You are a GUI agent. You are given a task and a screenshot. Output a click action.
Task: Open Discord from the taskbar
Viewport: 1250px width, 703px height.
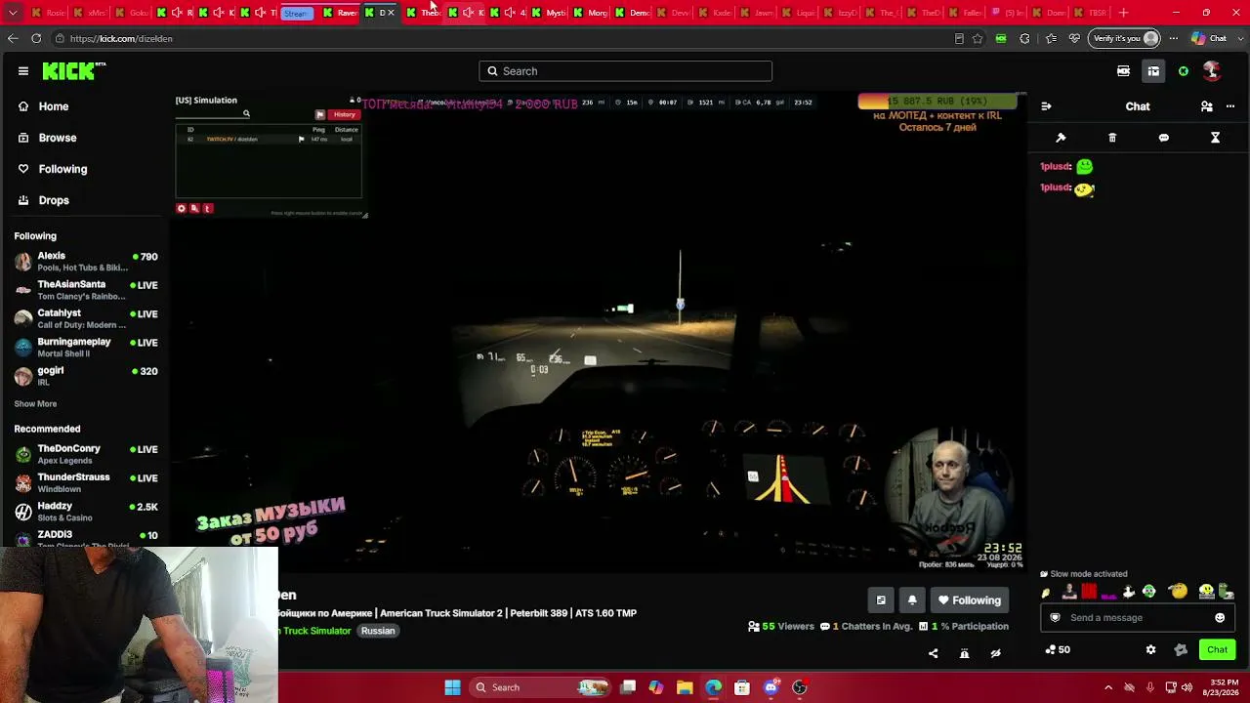click(771, 687)
